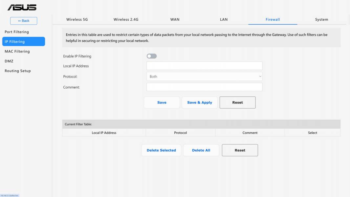Open Port Filtering in the sidebar
Screen dimensions: 350x197
[17, 32]
